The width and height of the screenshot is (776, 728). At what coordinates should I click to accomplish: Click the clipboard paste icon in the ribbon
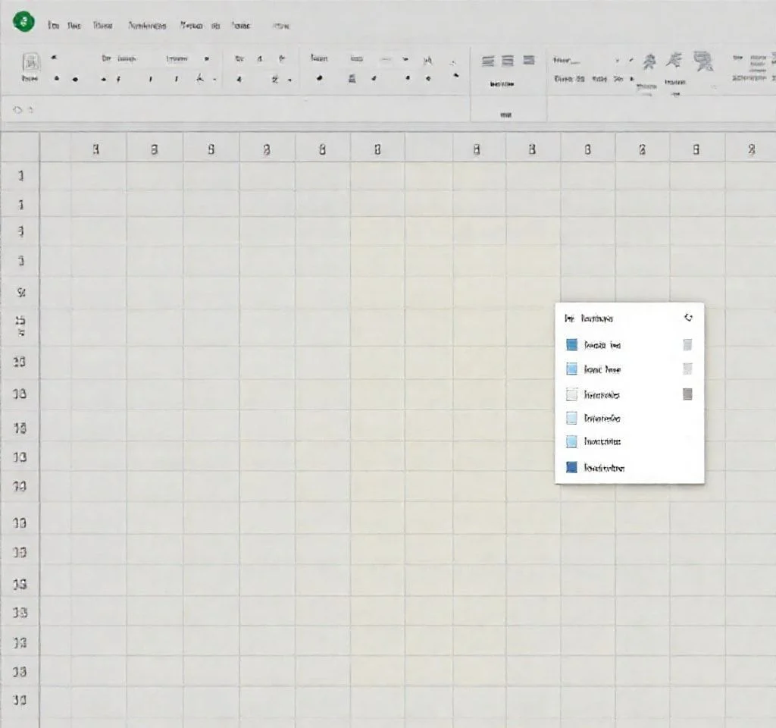(31, 61)
